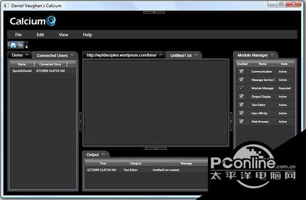The image size is (306, 200).
Task: Click the Calcium logo swirl icon
Action: click(52, 20)
